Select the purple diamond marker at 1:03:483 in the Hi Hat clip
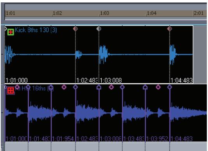 click(x=122, y=87)
